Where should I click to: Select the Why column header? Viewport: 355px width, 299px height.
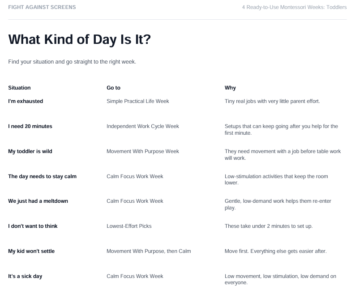click(230, 88)
